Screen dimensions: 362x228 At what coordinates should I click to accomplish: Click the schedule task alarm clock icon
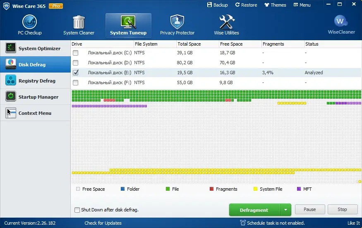coord(243,223)
